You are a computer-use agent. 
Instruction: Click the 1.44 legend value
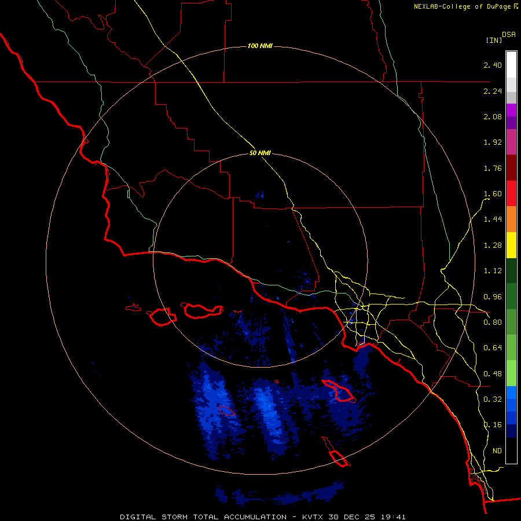click(x=493, y=219)
